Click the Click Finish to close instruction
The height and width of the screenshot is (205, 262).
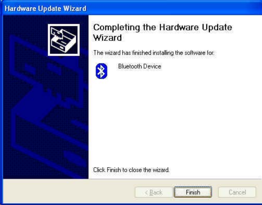tap(131, 170)
